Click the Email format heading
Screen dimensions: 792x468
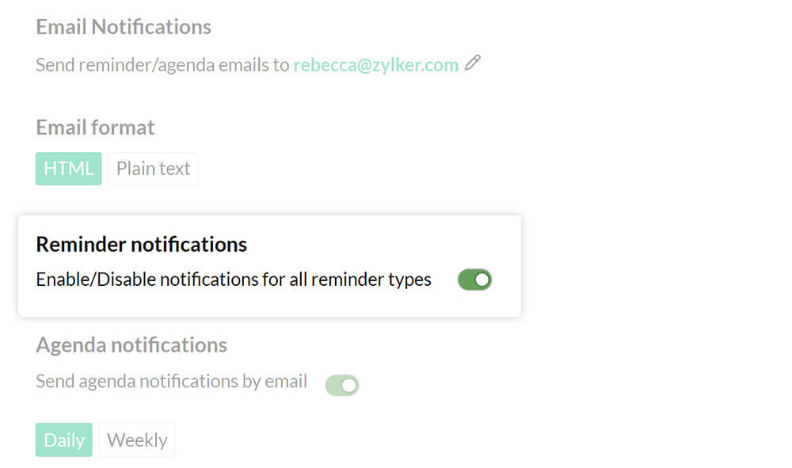click(x=95, y=127)
